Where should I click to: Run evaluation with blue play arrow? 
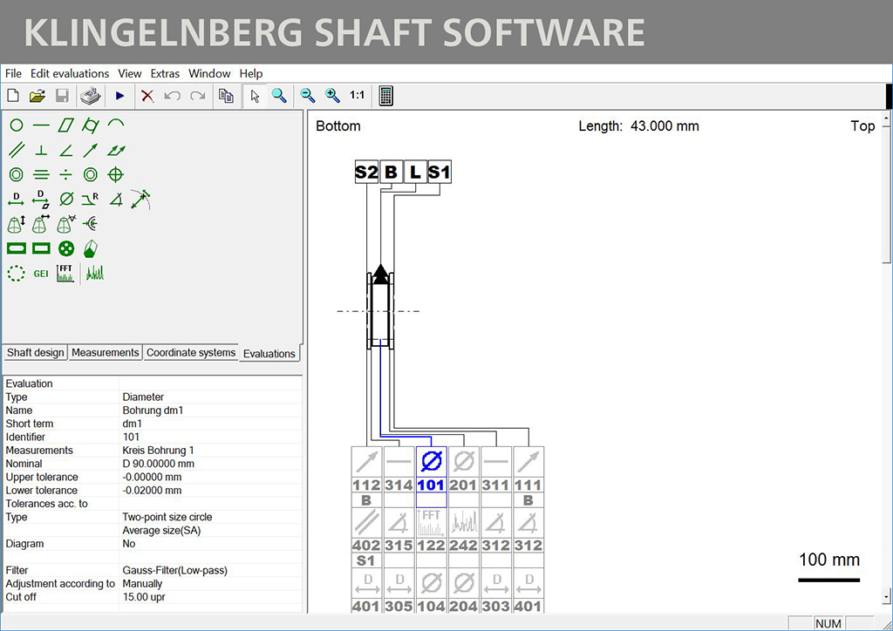coord(119,96)
